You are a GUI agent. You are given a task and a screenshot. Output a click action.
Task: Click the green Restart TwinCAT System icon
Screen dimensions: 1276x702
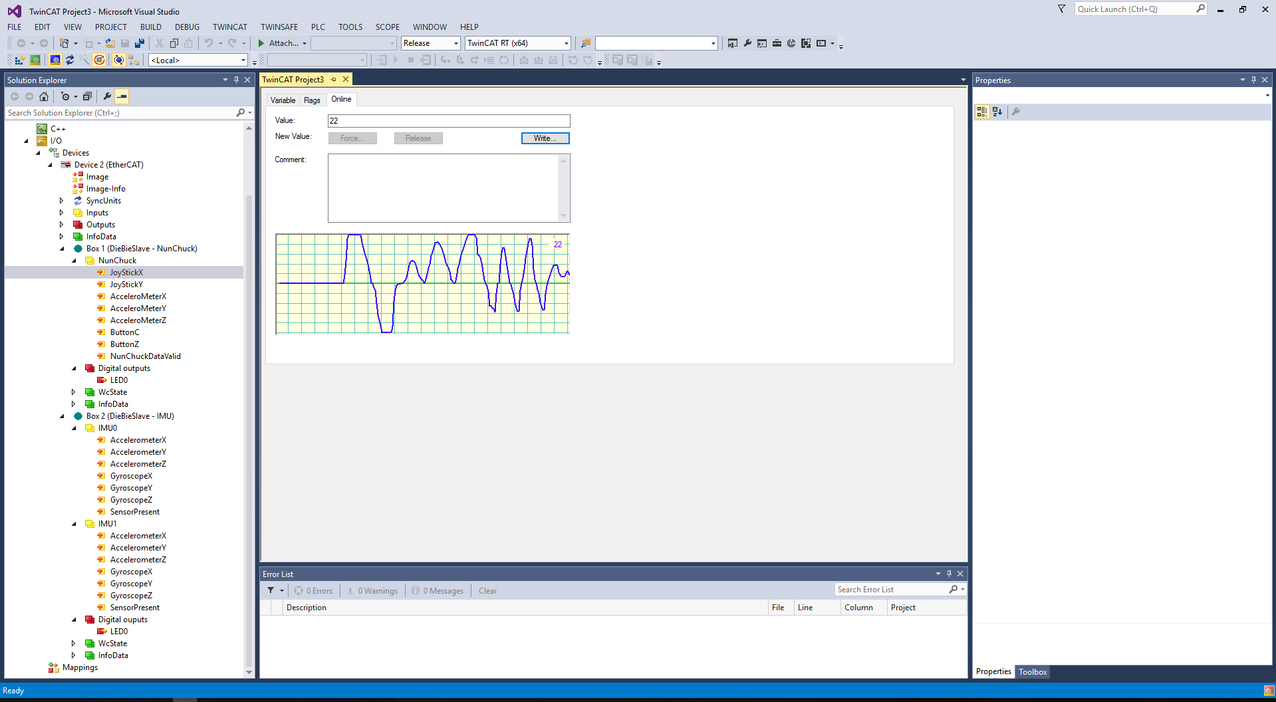35,60
